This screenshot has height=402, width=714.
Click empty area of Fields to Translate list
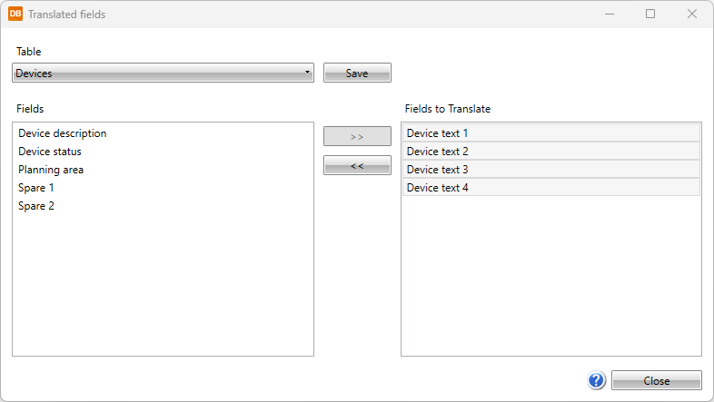(550, 281)
